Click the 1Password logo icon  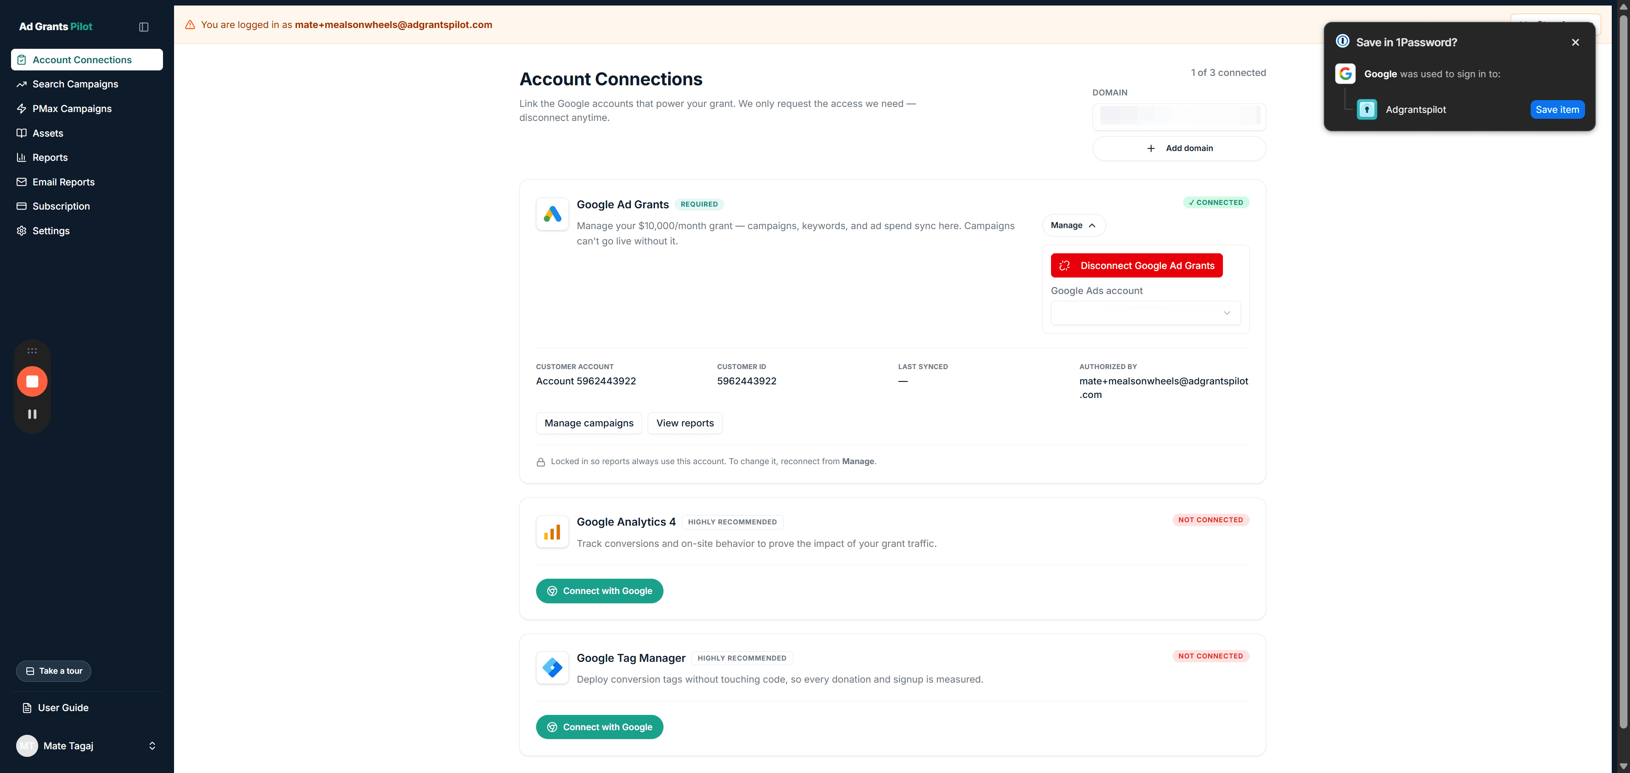pos(1343,41)
